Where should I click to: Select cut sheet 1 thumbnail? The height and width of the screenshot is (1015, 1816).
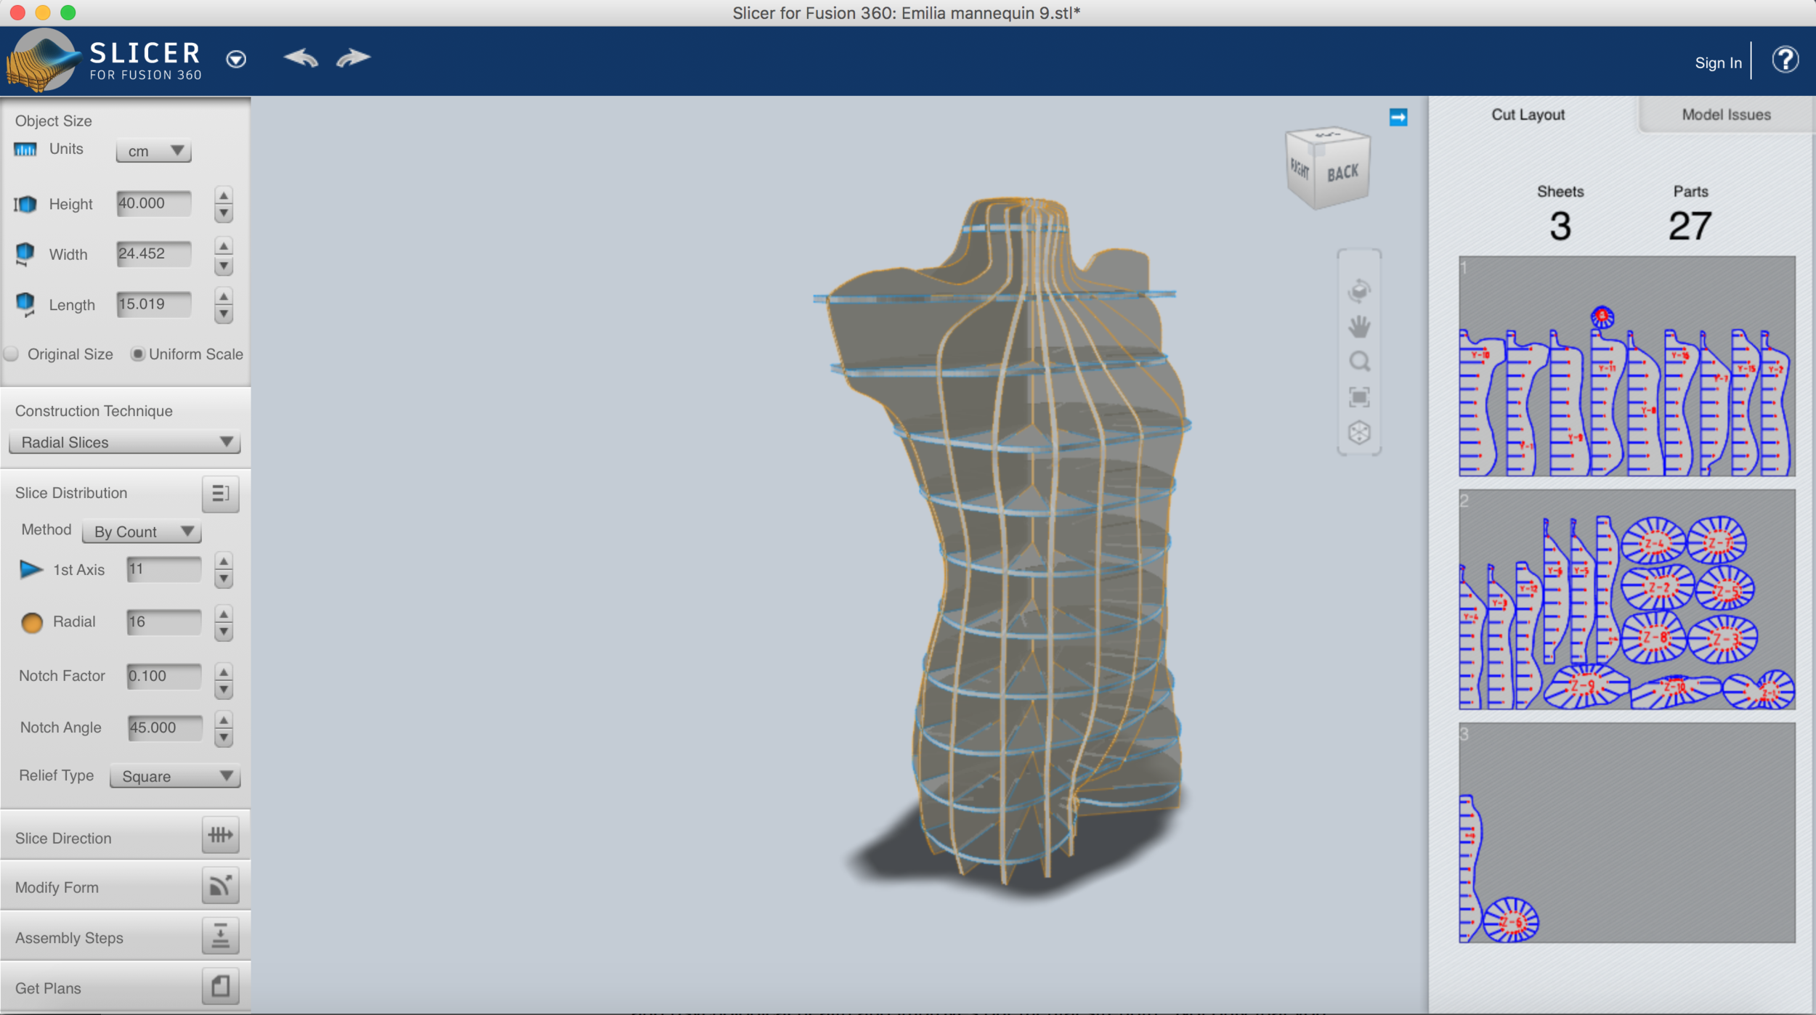pos(1627,366)
